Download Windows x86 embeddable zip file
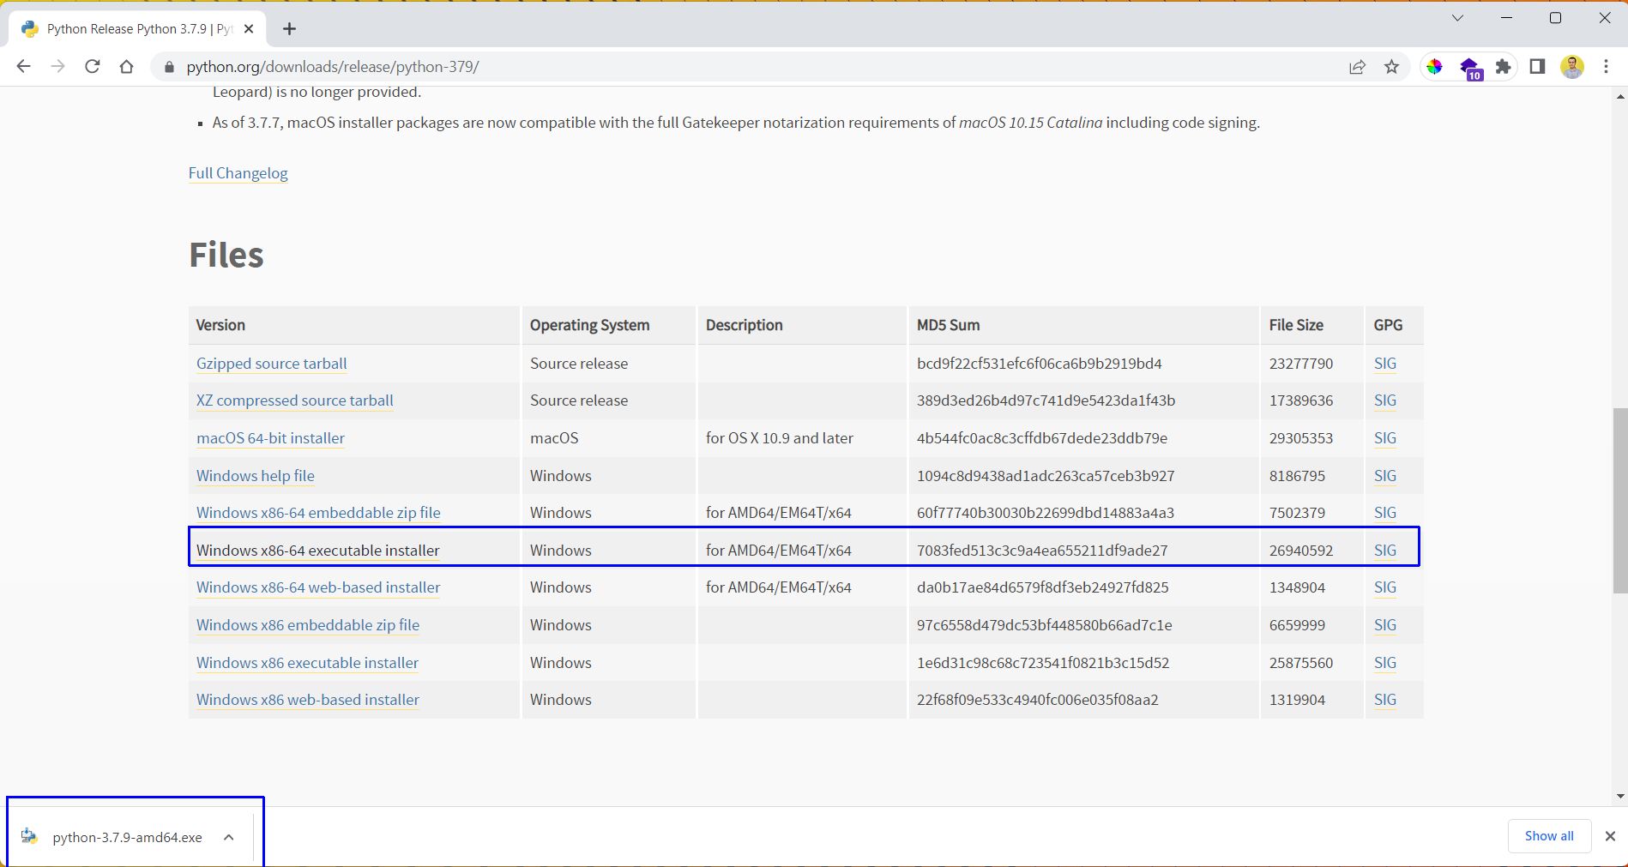The image size is (1628, 867). (x=308, y=625)
